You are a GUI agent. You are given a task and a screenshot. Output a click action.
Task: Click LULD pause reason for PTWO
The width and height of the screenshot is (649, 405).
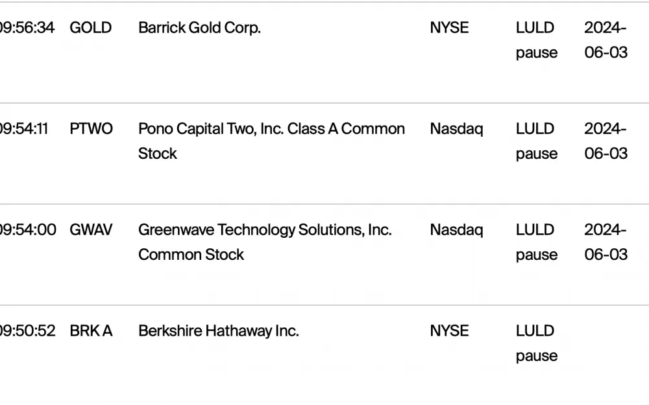click(537, 141)
